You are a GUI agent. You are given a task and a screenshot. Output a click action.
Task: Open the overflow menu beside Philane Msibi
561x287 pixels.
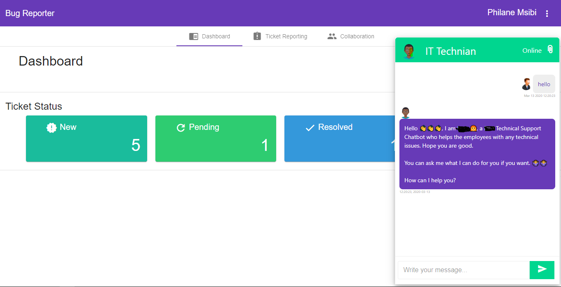pos(547,13)
